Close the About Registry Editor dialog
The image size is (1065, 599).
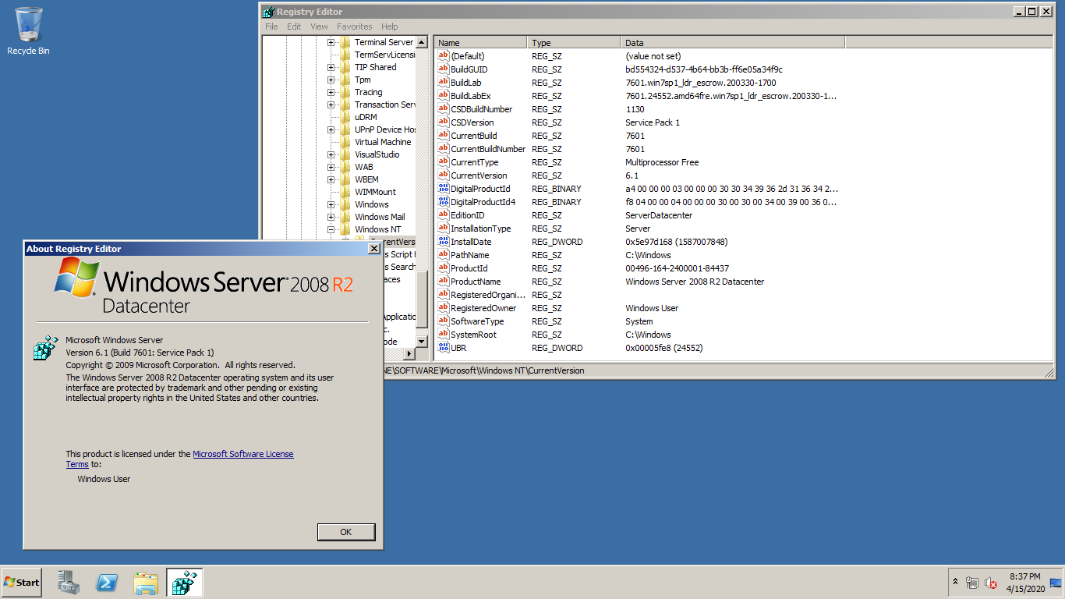pos(373,249)
